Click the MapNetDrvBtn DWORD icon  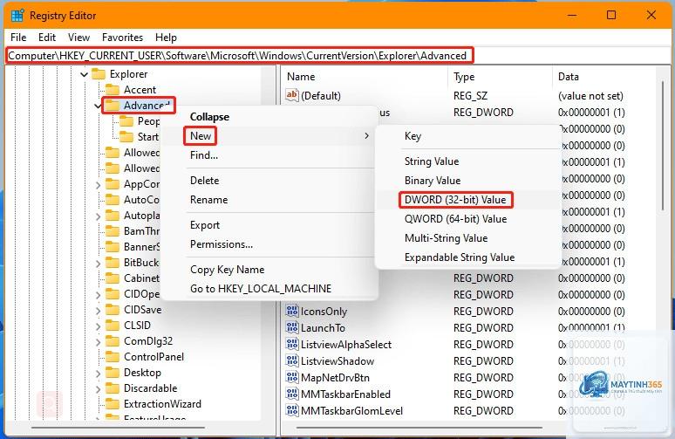tap(292, 377)
